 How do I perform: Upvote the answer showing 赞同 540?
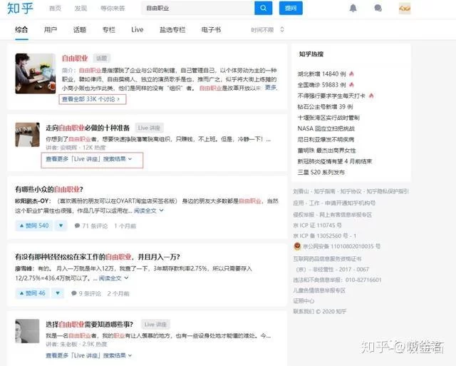(33, 225)
